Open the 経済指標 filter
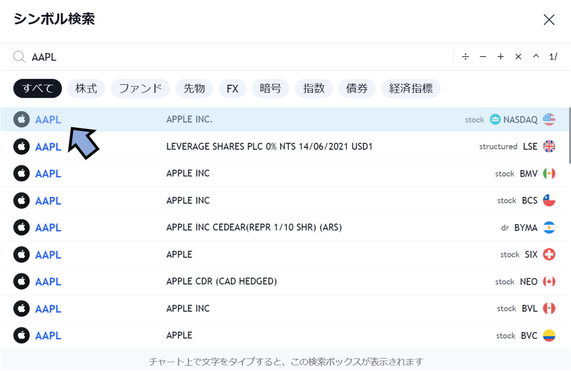This screenshot has width=571, height=371. coord(411,88)
